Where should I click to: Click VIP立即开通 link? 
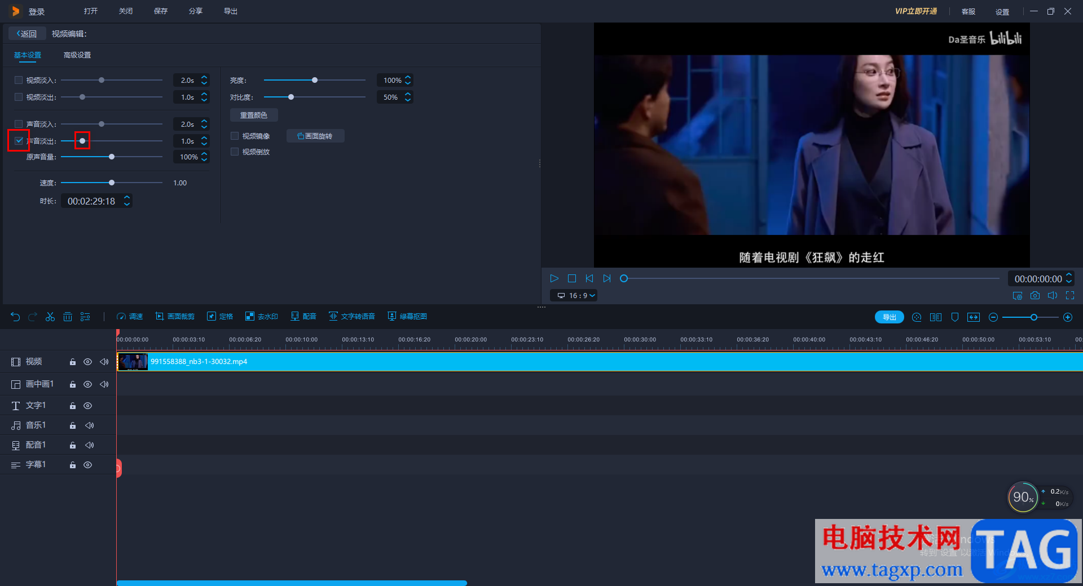[x=916, y=11]
